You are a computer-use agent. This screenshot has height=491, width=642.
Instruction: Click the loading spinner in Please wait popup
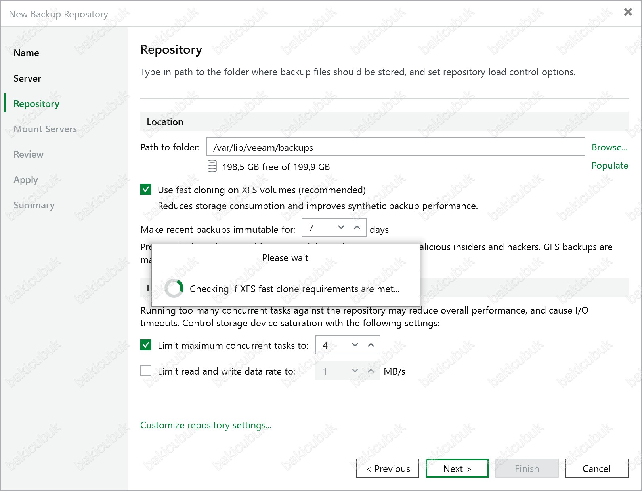point(174,288)
